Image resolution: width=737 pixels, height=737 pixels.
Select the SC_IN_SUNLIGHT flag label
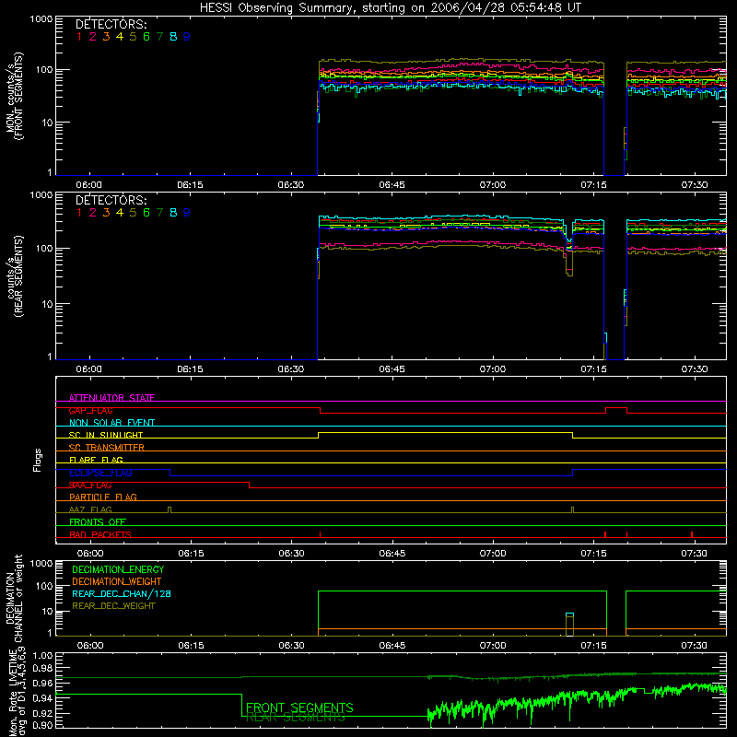pos(106,435)
